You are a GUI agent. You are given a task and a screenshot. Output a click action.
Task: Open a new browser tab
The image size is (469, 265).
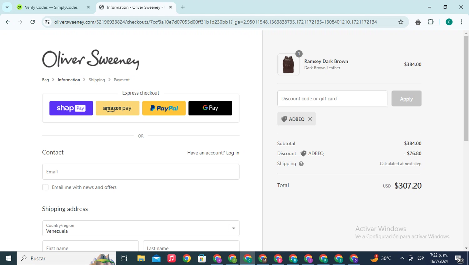183,7
